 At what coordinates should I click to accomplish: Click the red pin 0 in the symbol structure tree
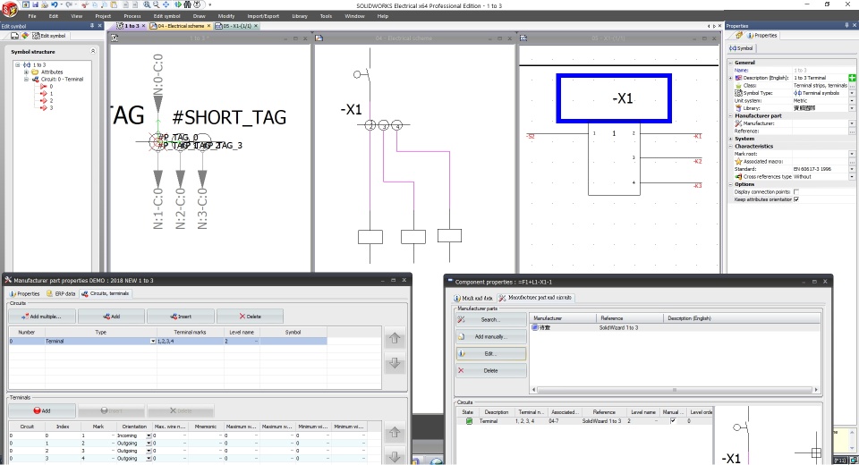[44, 87]
